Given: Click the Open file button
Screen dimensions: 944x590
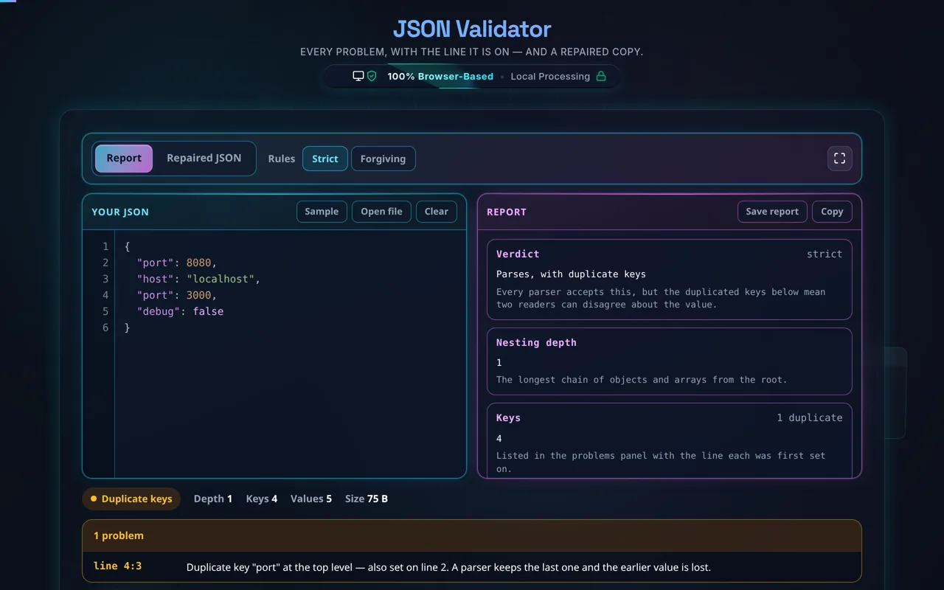Looking at the screenshot, I should 381,212.
